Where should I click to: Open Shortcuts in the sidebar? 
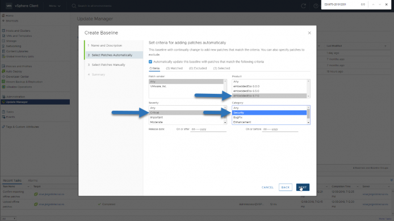pos(12,21)
